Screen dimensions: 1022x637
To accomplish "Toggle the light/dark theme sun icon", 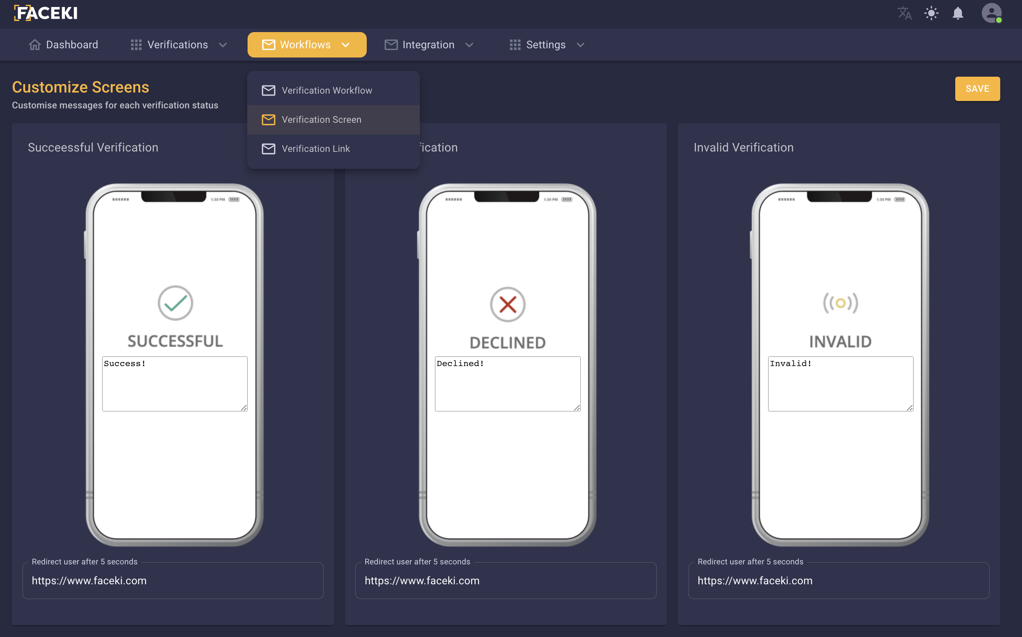I will click(931, 13).
